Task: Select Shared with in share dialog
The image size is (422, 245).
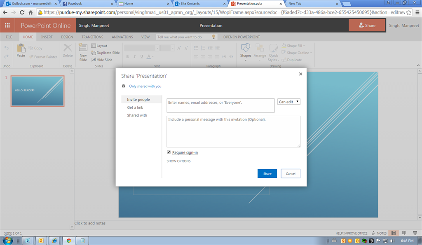Action: [137, 115]
